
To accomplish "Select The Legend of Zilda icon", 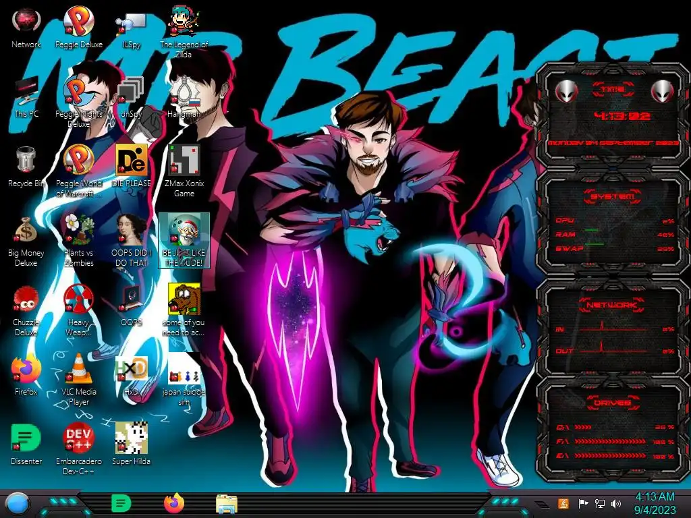I will point(184,32).
